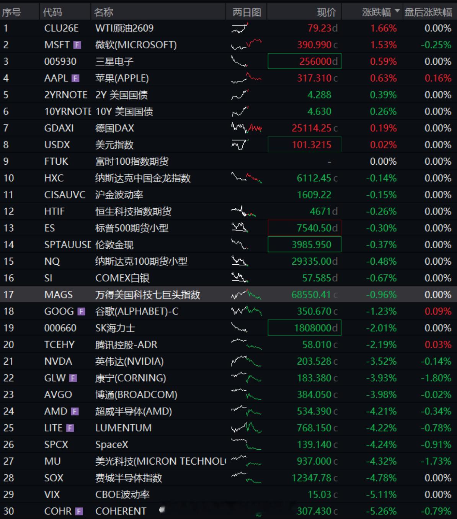Sort by the 盘后涨跌幅 column header
The height and width of the screenshot is (519, 457).
(x=428, y=12)
